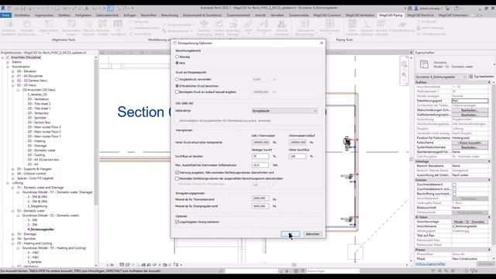Switch to the Ansicht ribbon tab
This screenshot has width=496, height=279.
pyautogui.click(x=260, y=15)
